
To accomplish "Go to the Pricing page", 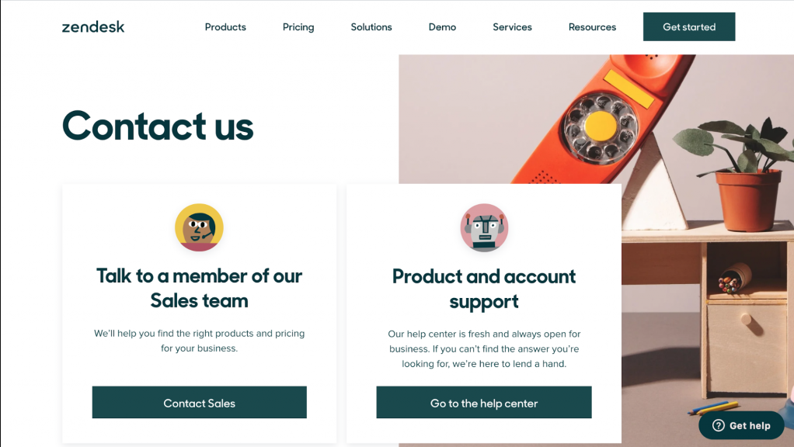I will [298, 27].
